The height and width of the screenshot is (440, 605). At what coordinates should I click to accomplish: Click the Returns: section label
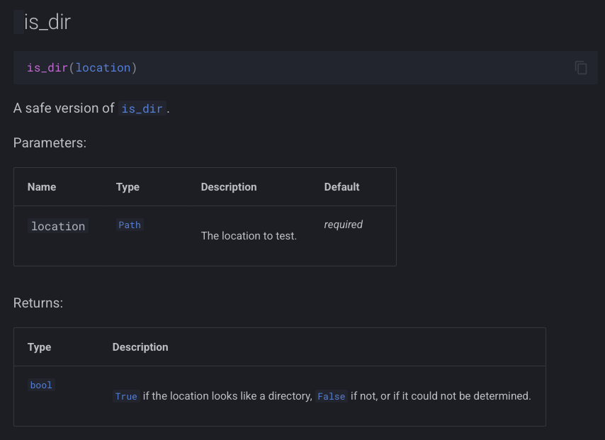click(38, 303)
